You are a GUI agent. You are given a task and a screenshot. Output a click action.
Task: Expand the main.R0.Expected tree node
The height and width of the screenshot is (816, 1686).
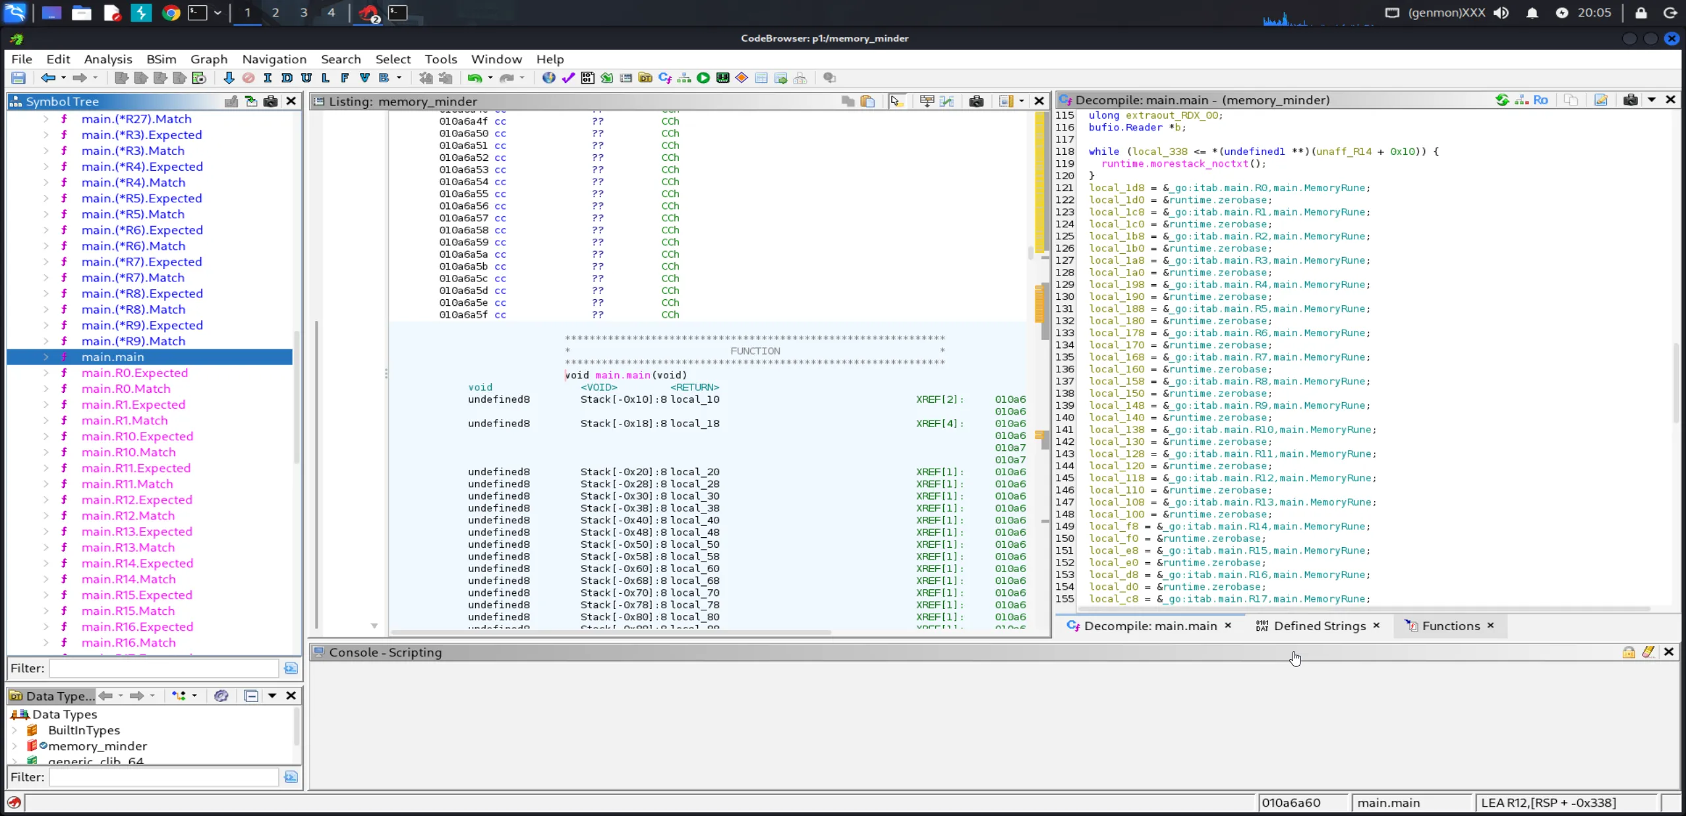tap(46, 373)
